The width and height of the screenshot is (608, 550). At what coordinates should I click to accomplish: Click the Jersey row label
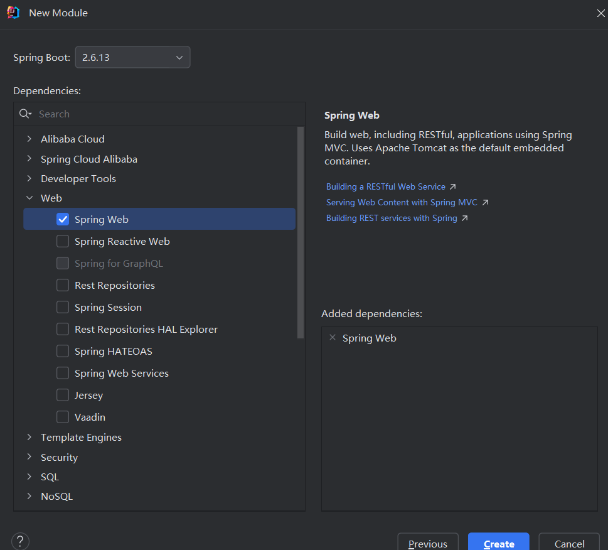coord(88,396)
